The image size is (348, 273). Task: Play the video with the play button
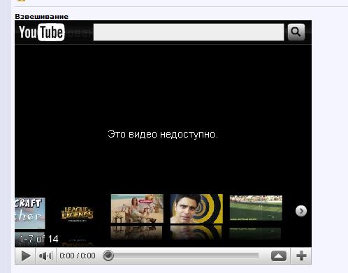25,256
